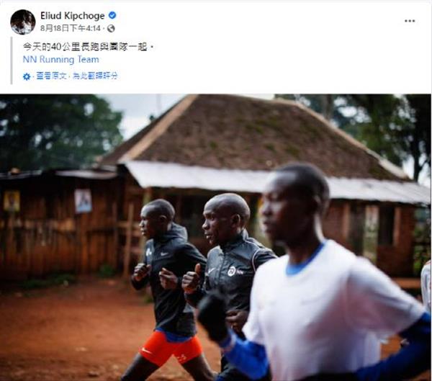The width and height of the screenshot is (432, 381).
Task: Open the NN Running Team page link
Action: coord(61,60)
